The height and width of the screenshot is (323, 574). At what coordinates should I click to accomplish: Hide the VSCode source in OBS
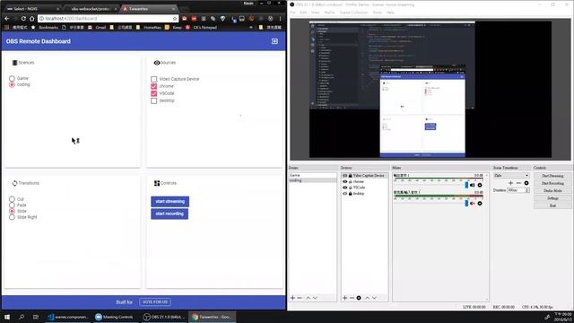pyautogui.click(x=344, y=188)
